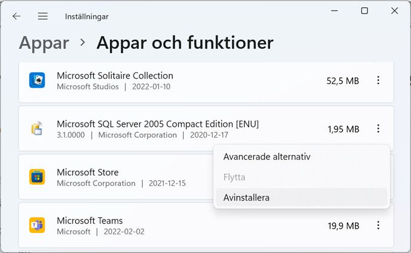The width and height of the screenshot is (411, 253).
Task: Open more options for Microsoft Solitaire Collection
Action: pos(378,80)
